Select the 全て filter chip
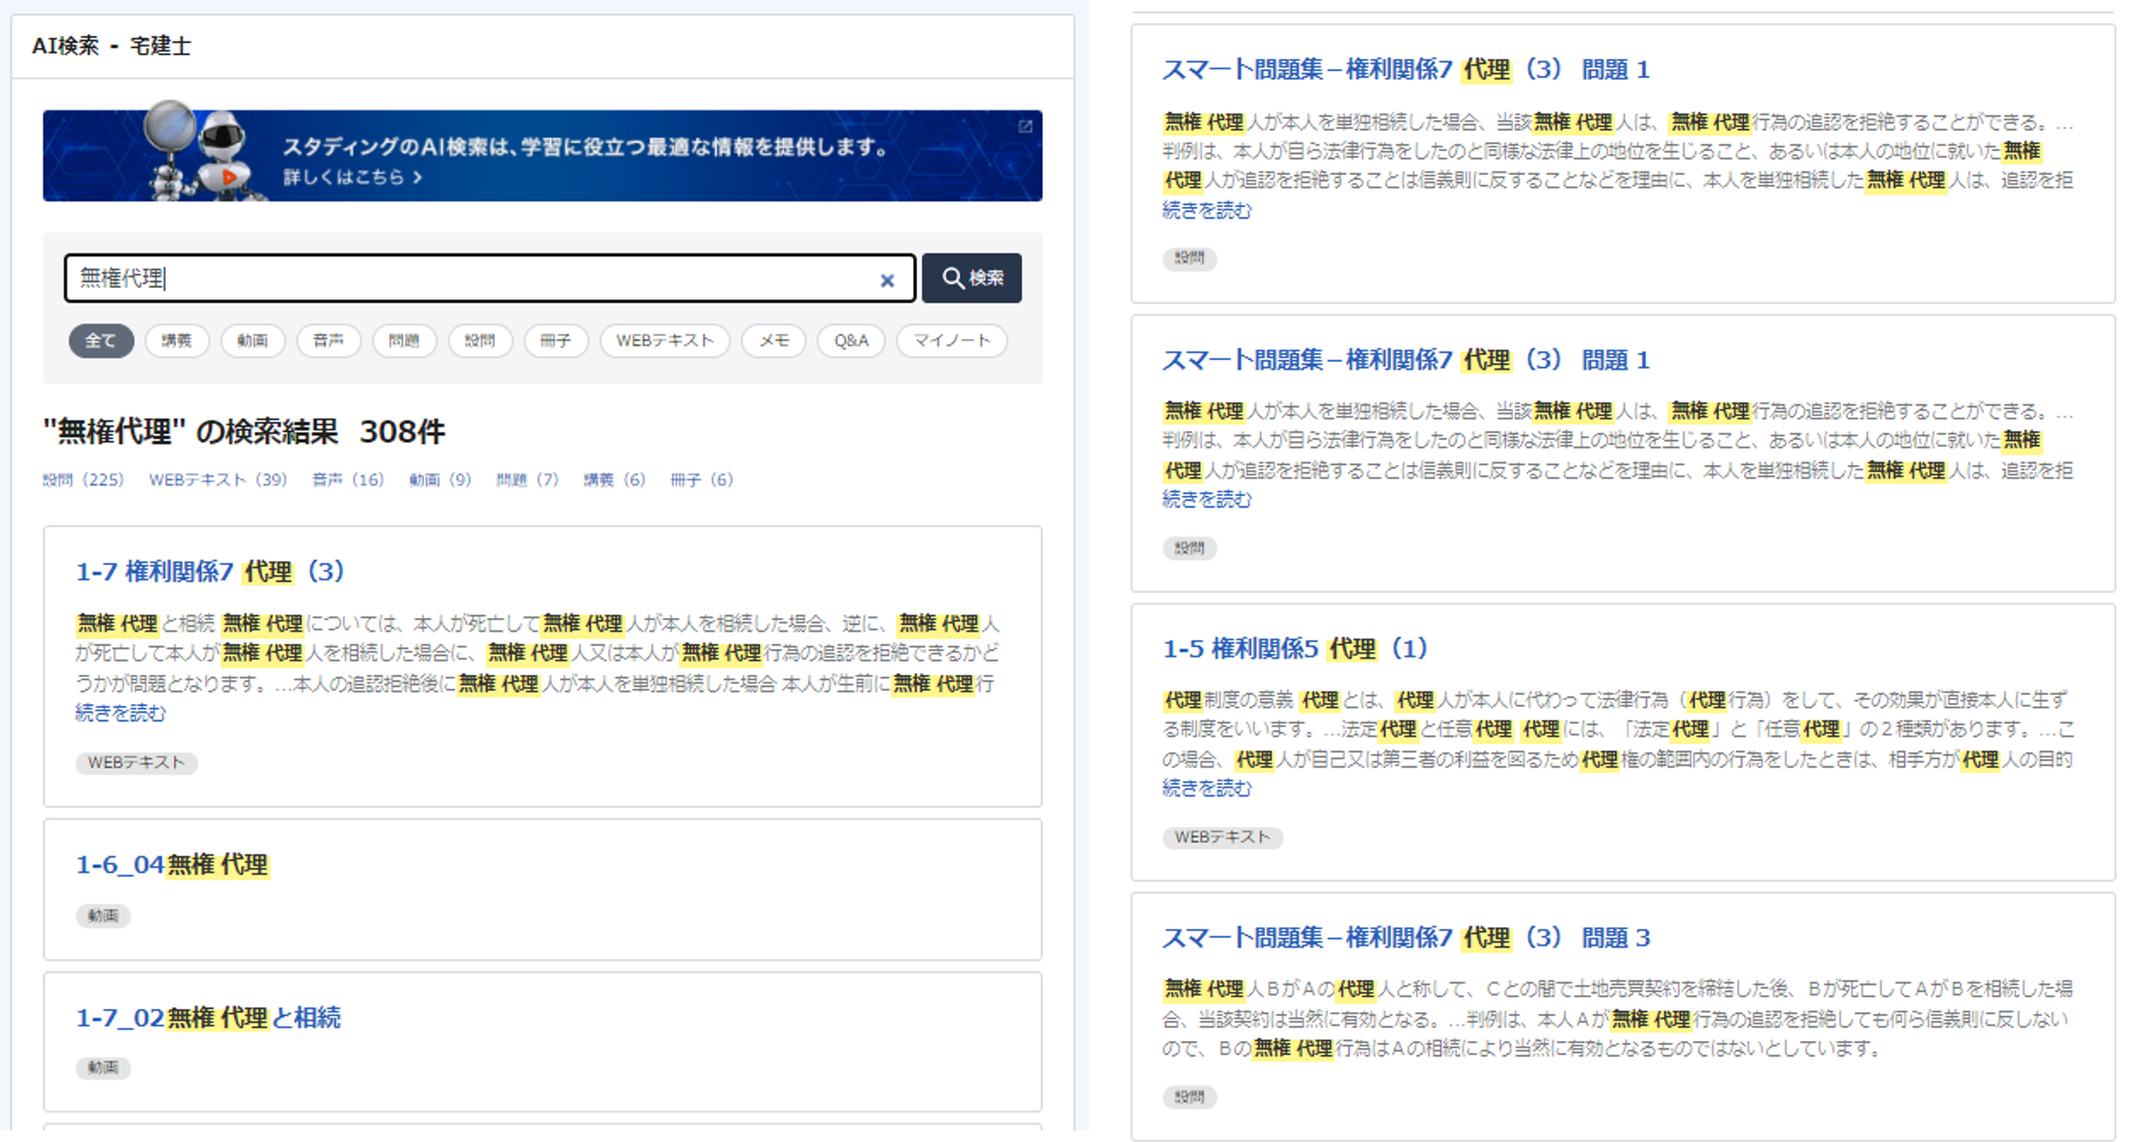This screenshot has width=2135, height=1142. pyautogui.click(x=100, y=341)
